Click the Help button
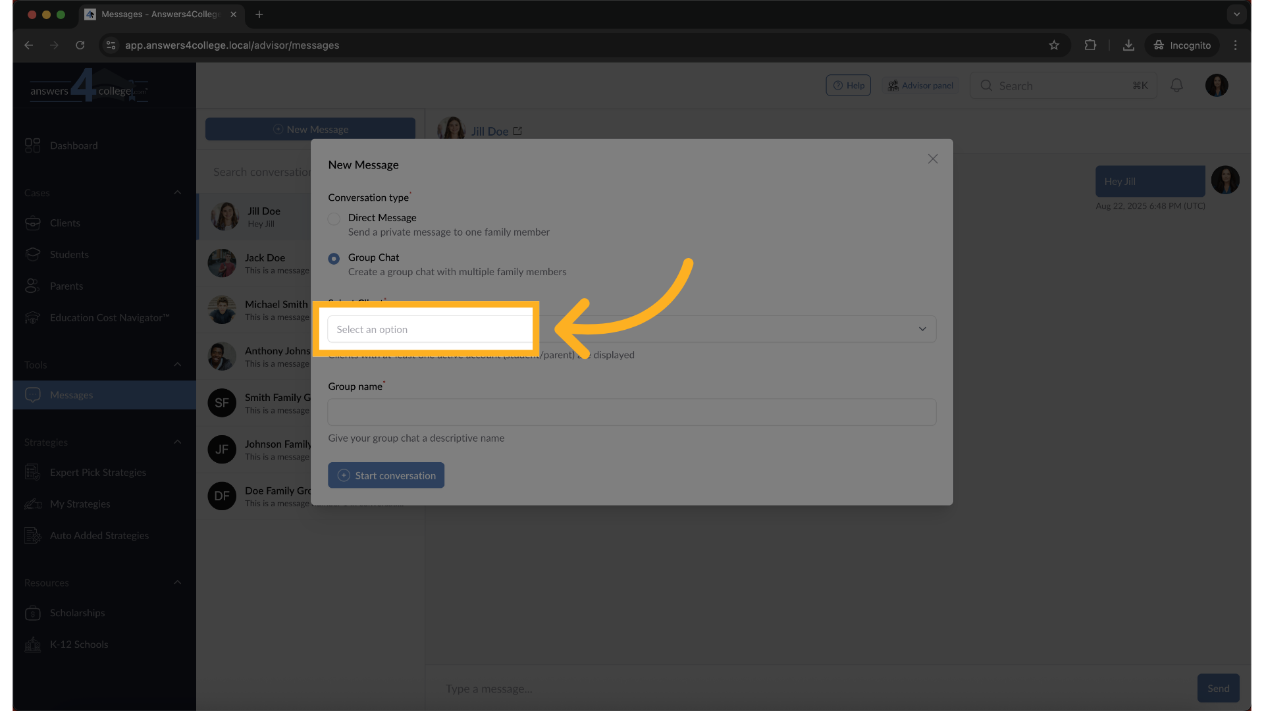 (x=848, y=86)
